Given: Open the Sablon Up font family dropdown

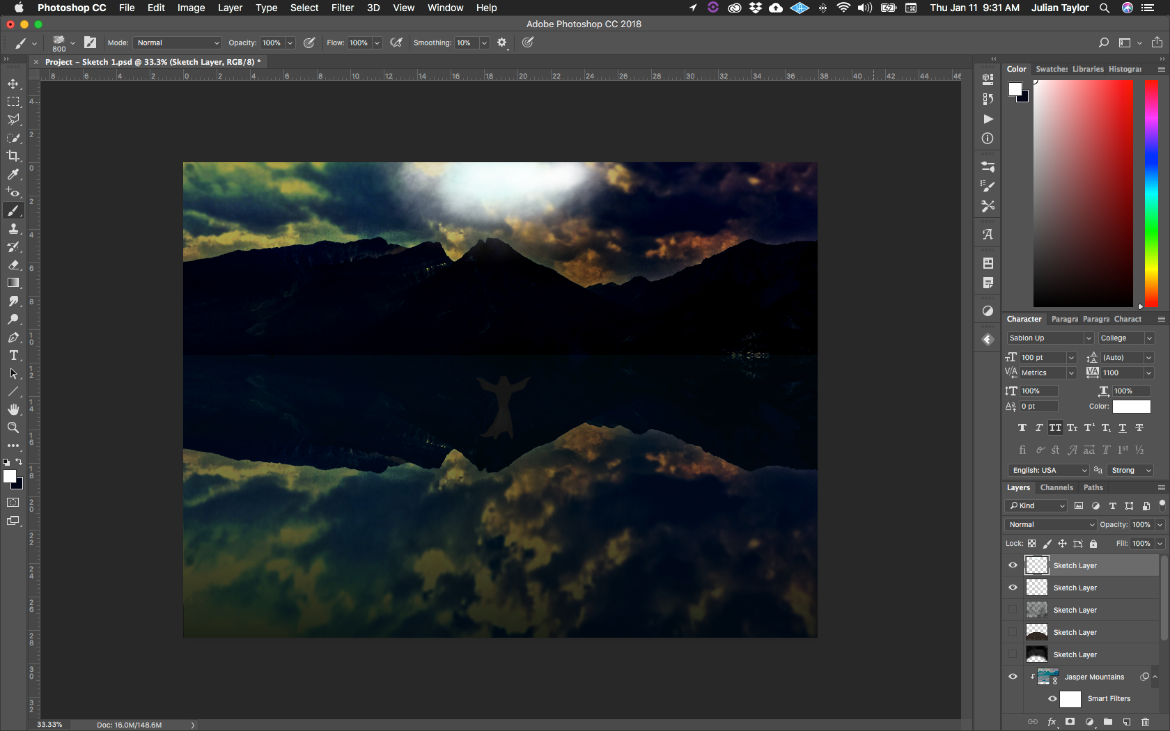Looking at the screenshot, I should pyautogui.click(x=1050, y=338).
